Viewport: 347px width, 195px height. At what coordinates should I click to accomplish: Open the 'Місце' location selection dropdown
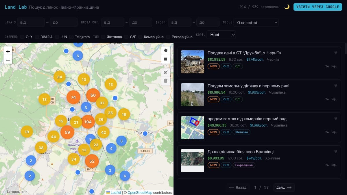tap(256, 22)
